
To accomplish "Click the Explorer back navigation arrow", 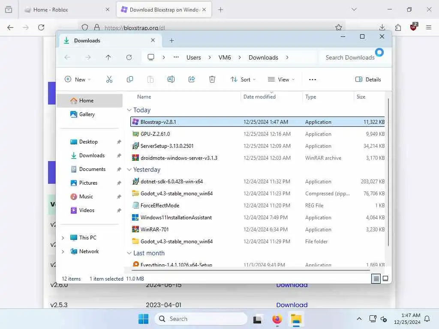I will click(x=67, y=57).
